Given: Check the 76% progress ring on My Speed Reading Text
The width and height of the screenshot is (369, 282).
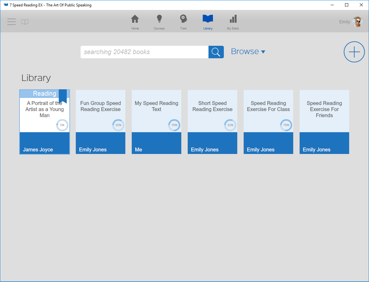Looking at the screenshot, I should [174, 125].
